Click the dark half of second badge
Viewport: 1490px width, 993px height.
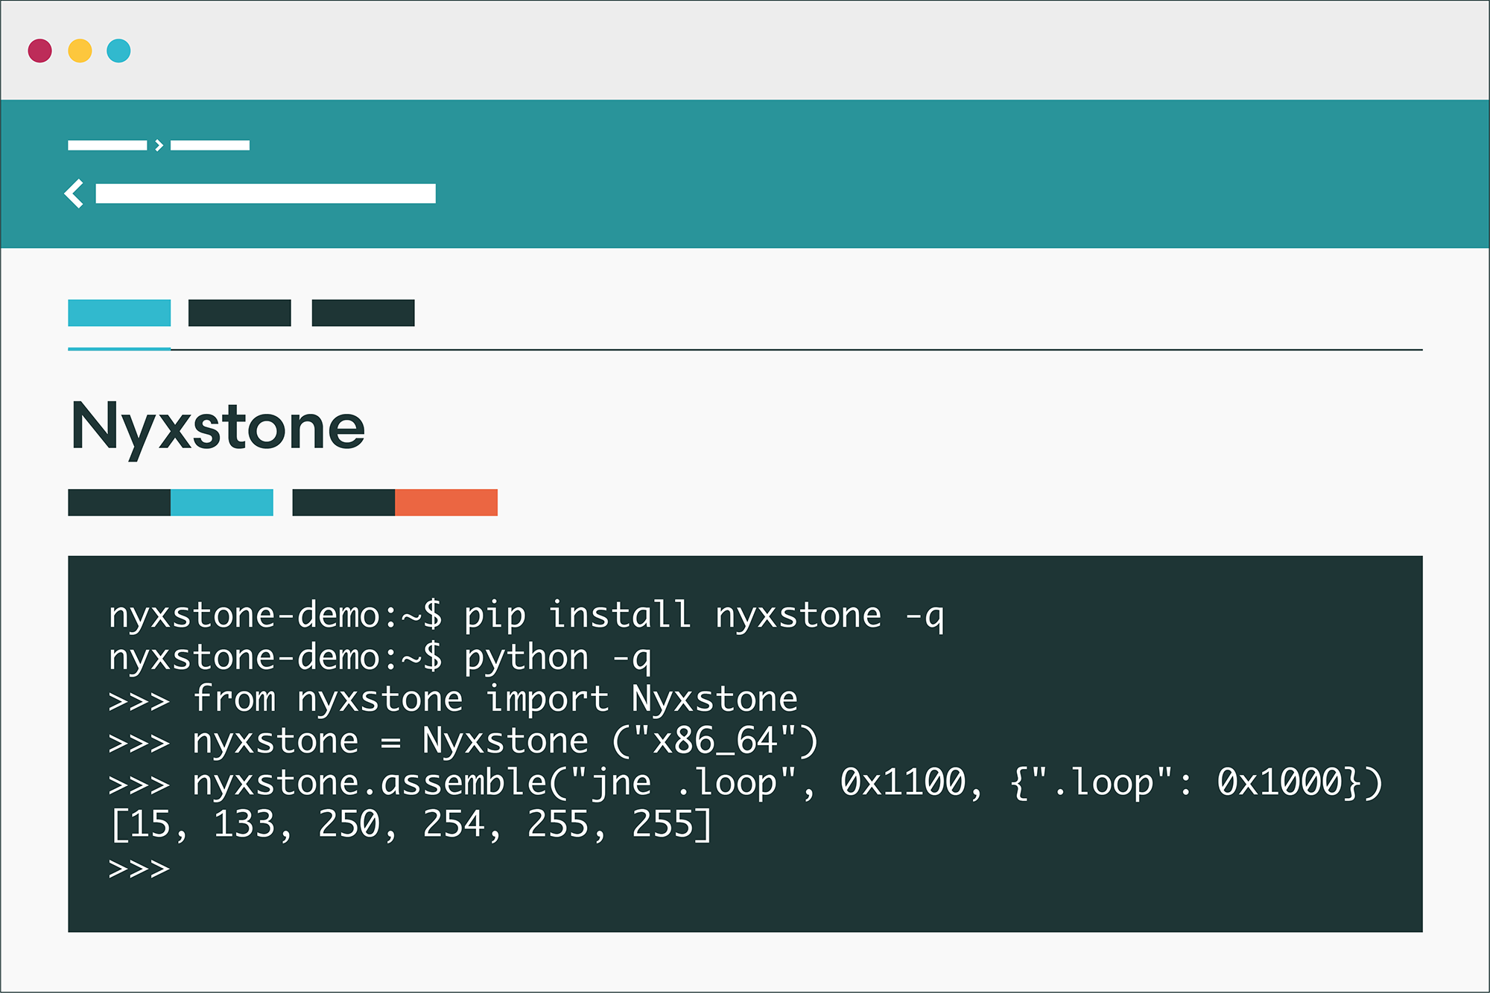tap(343, 502)
